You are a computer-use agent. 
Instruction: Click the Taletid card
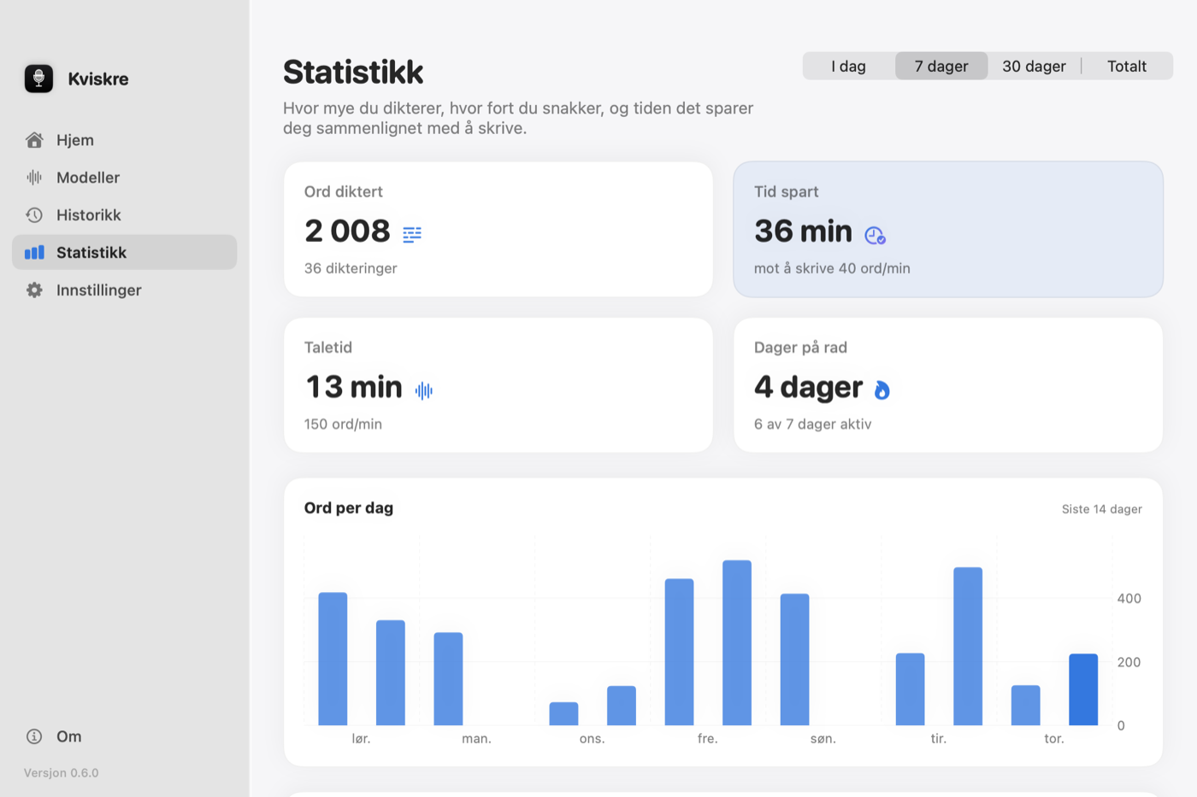coord(498,385)
